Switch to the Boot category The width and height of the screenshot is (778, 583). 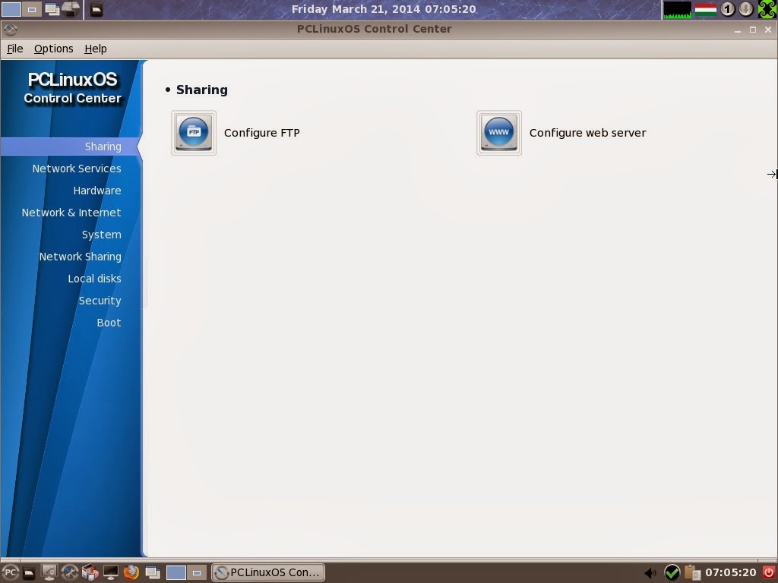point(109,323)
